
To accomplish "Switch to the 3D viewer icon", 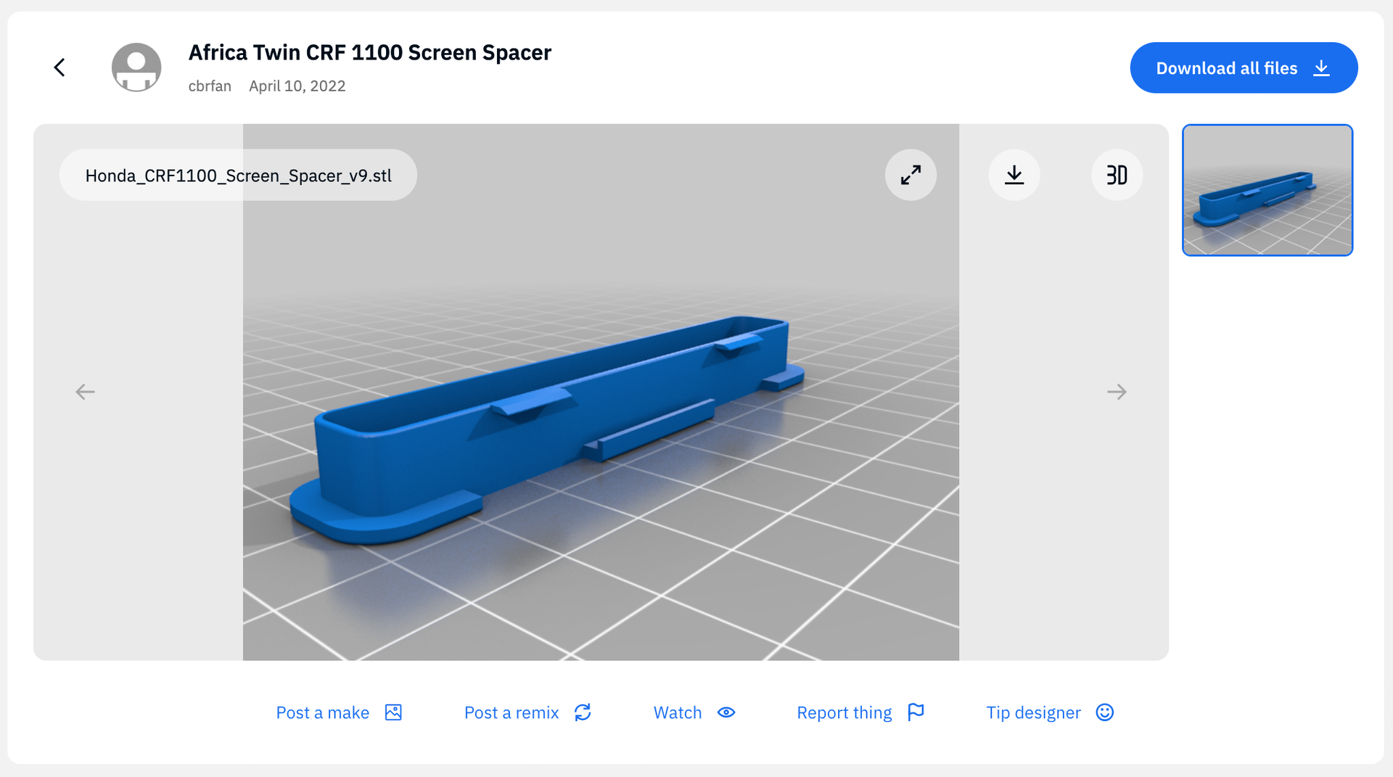I will [1117, 175].
